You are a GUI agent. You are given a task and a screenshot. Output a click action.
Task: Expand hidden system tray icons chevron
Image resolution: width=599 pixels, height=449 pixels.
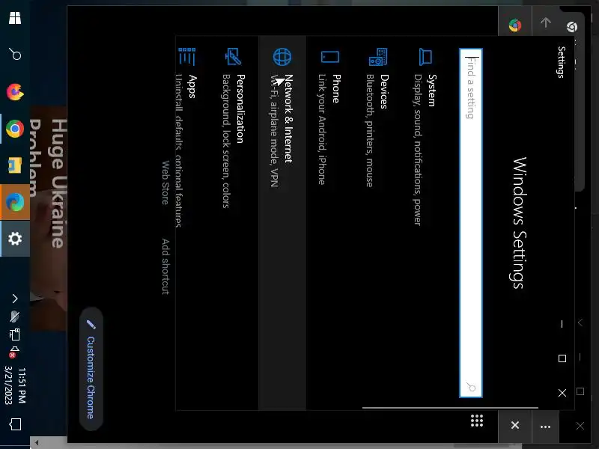[14, 298]
